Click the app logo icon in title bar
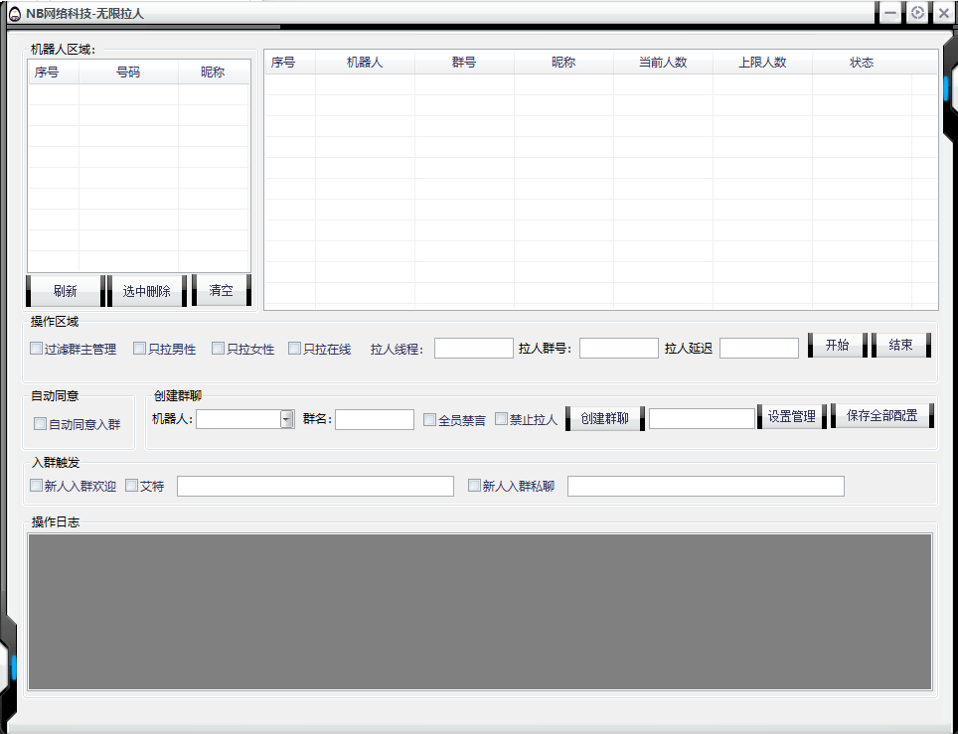Screen dimensions: 958x734 click(x=15, y=14)
